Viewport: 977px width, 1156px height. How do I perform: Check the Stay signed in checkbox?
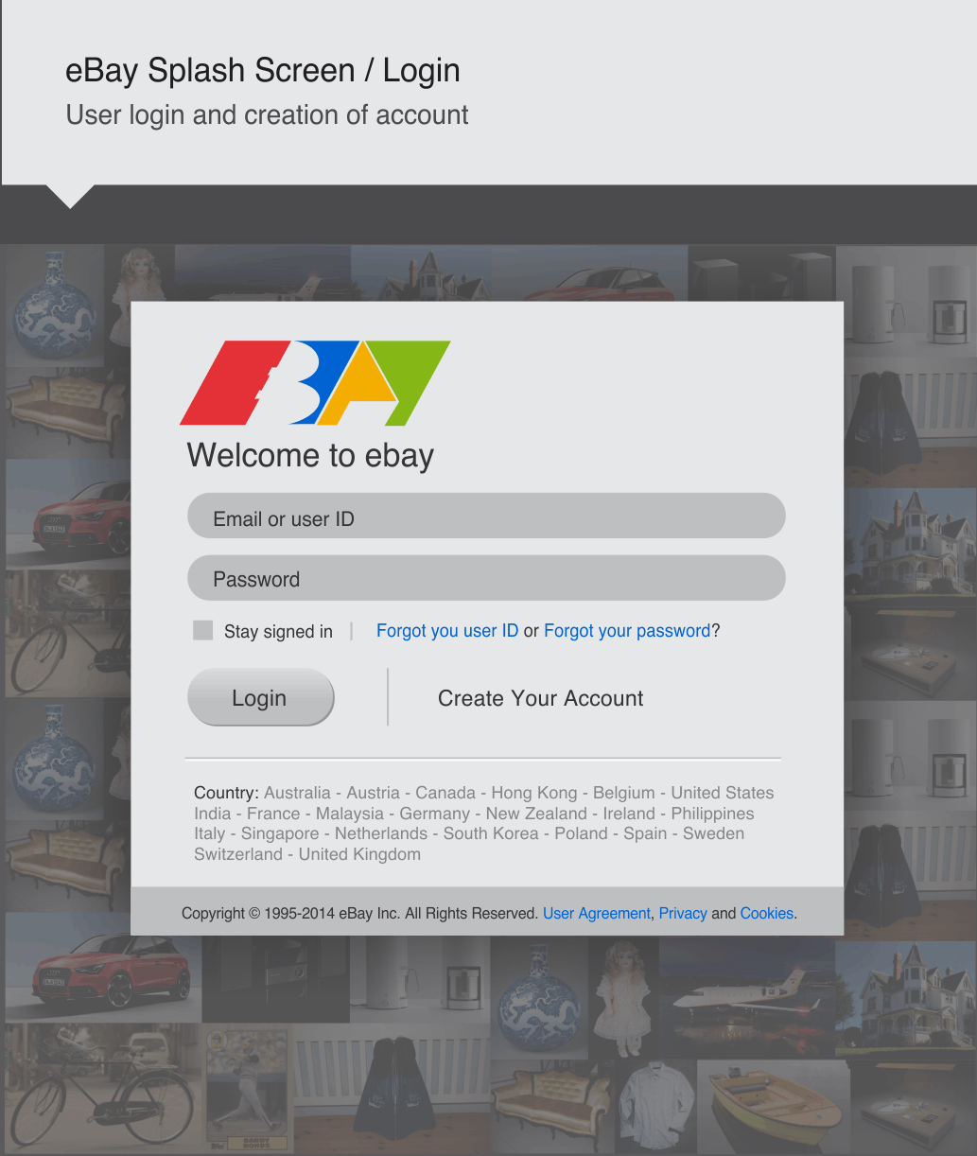tap(202, 630)
